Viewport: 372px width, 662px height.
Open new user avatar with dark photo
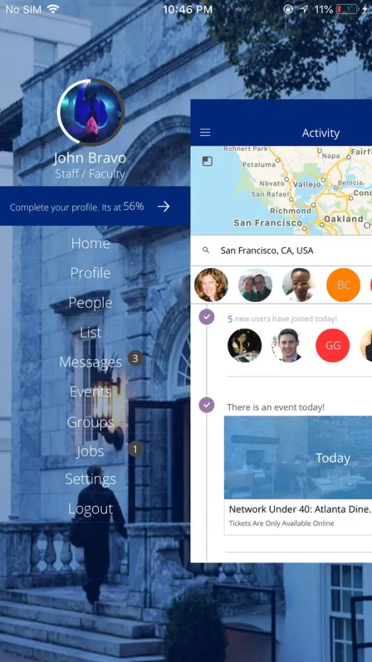click(244, 346)
